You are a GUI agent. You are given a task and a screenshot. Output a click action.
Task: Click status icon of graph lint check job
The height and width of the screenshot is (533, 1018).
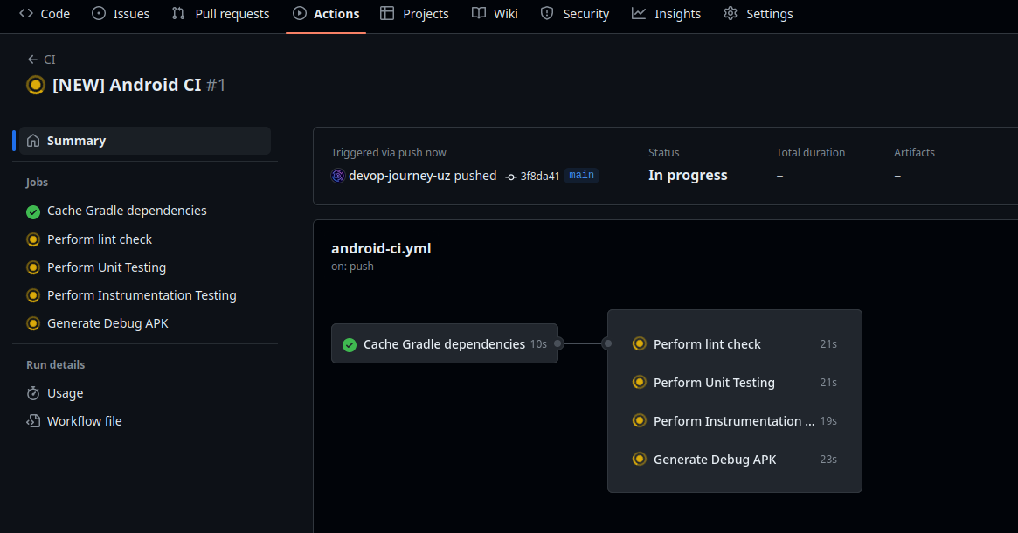click(x=640, y=343)
